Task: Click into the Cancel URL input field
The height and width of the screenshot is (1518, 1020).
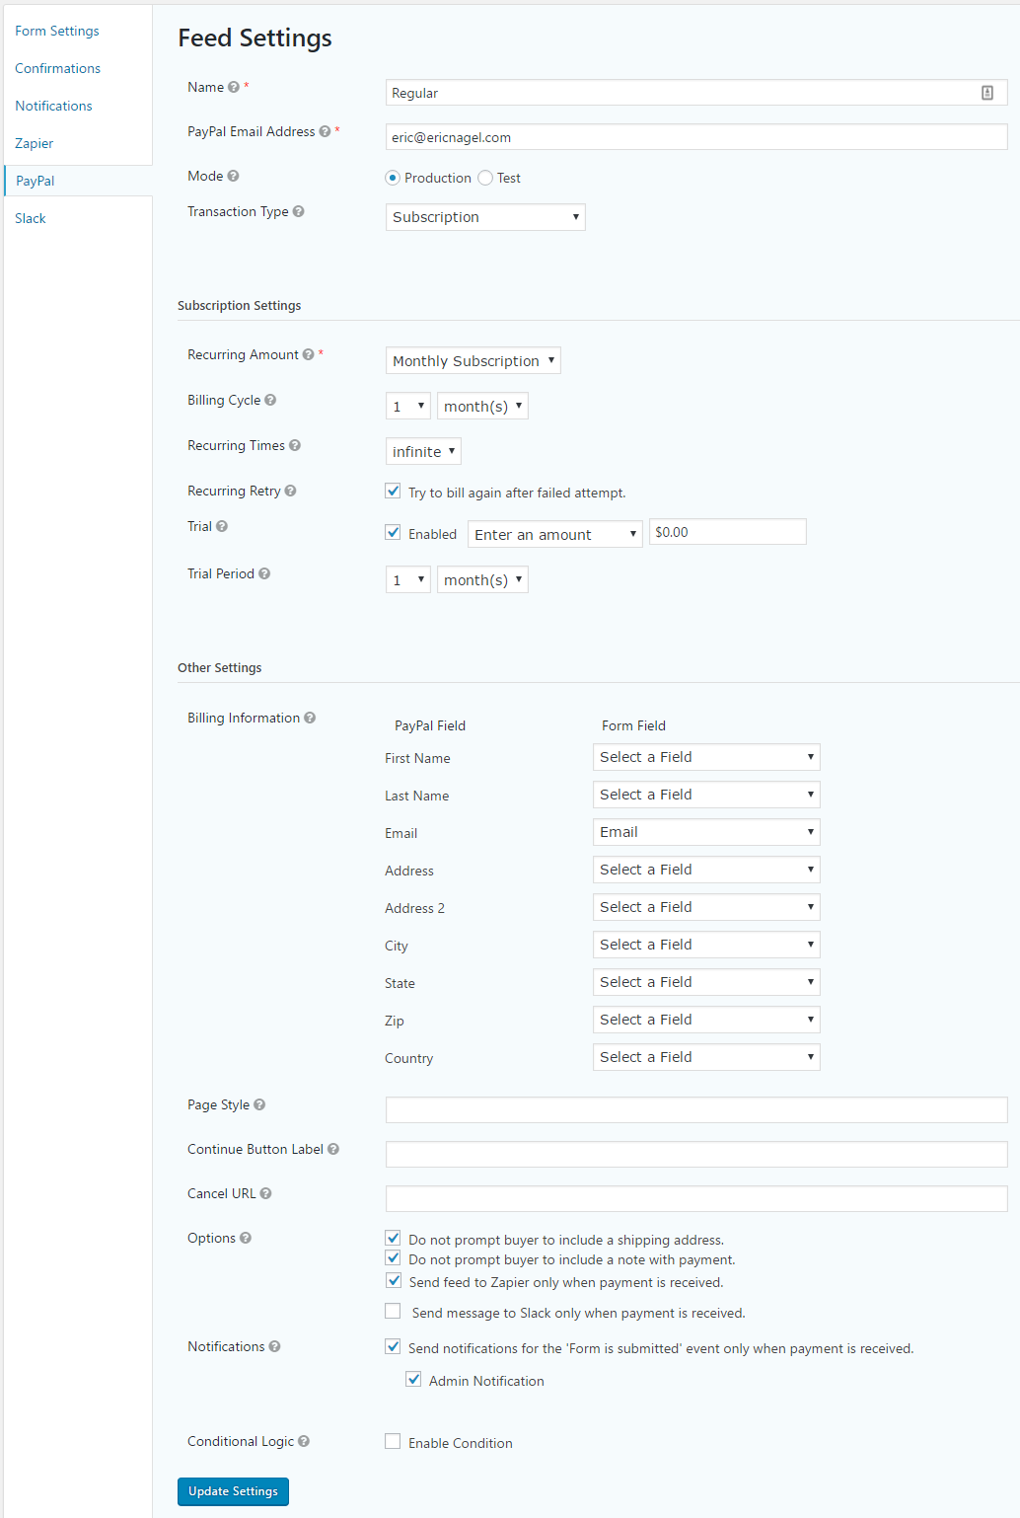Action: 696,1198
